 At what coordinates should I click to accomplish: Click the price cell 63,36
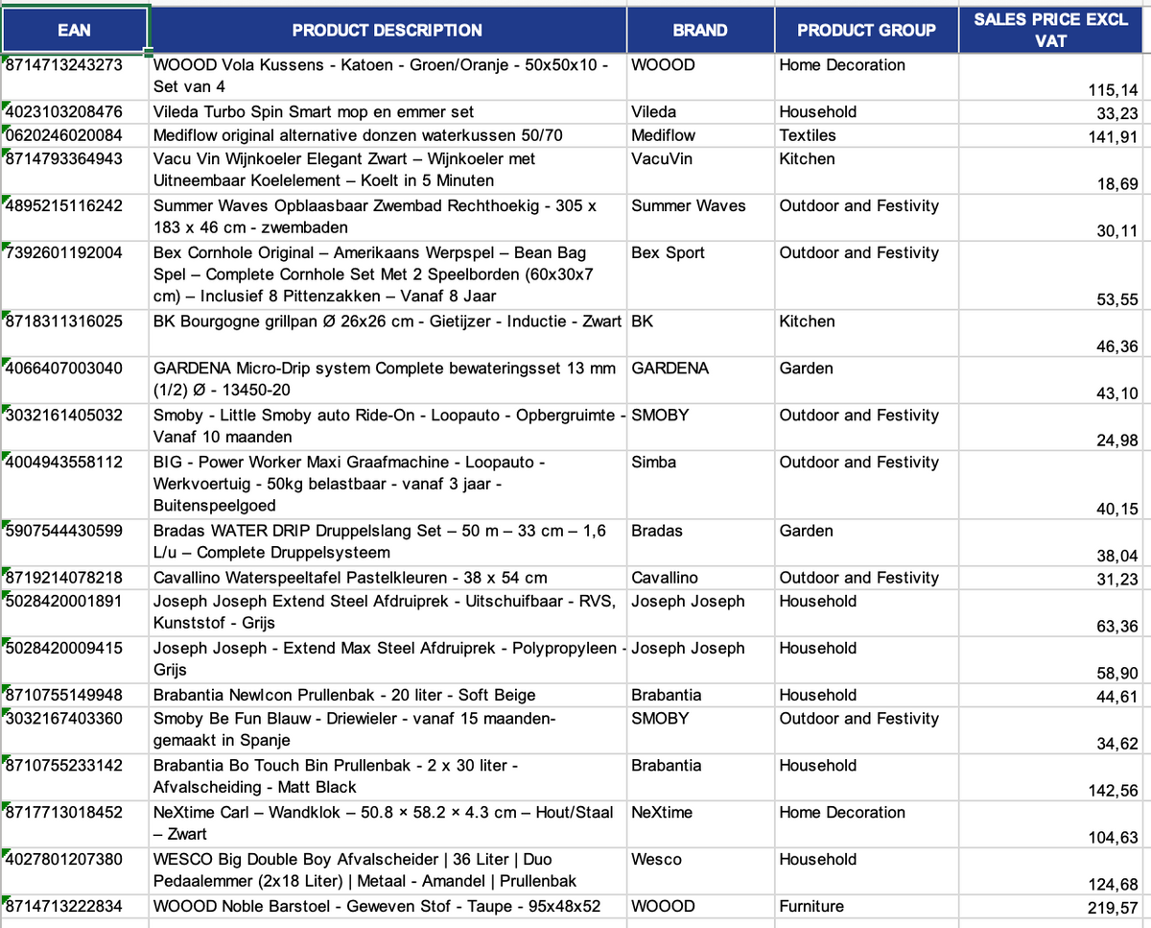tap(1051, 612)
